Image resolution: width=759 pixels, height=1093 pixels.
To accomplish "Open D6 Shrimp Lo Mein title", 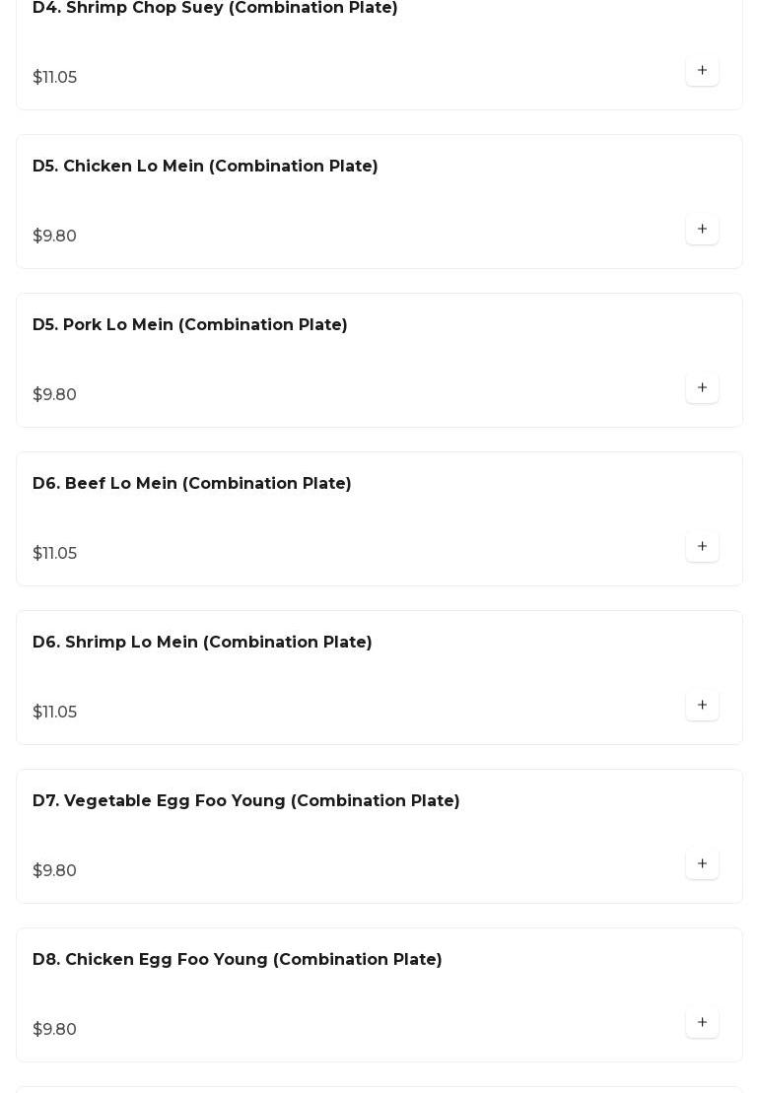I will (202, 643).
